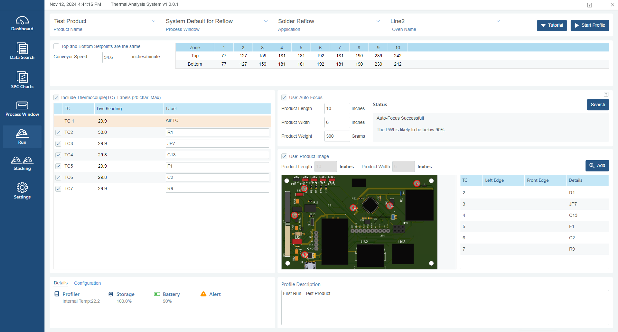Click the Conveyor Speed input field

click(x=115, y=57)
